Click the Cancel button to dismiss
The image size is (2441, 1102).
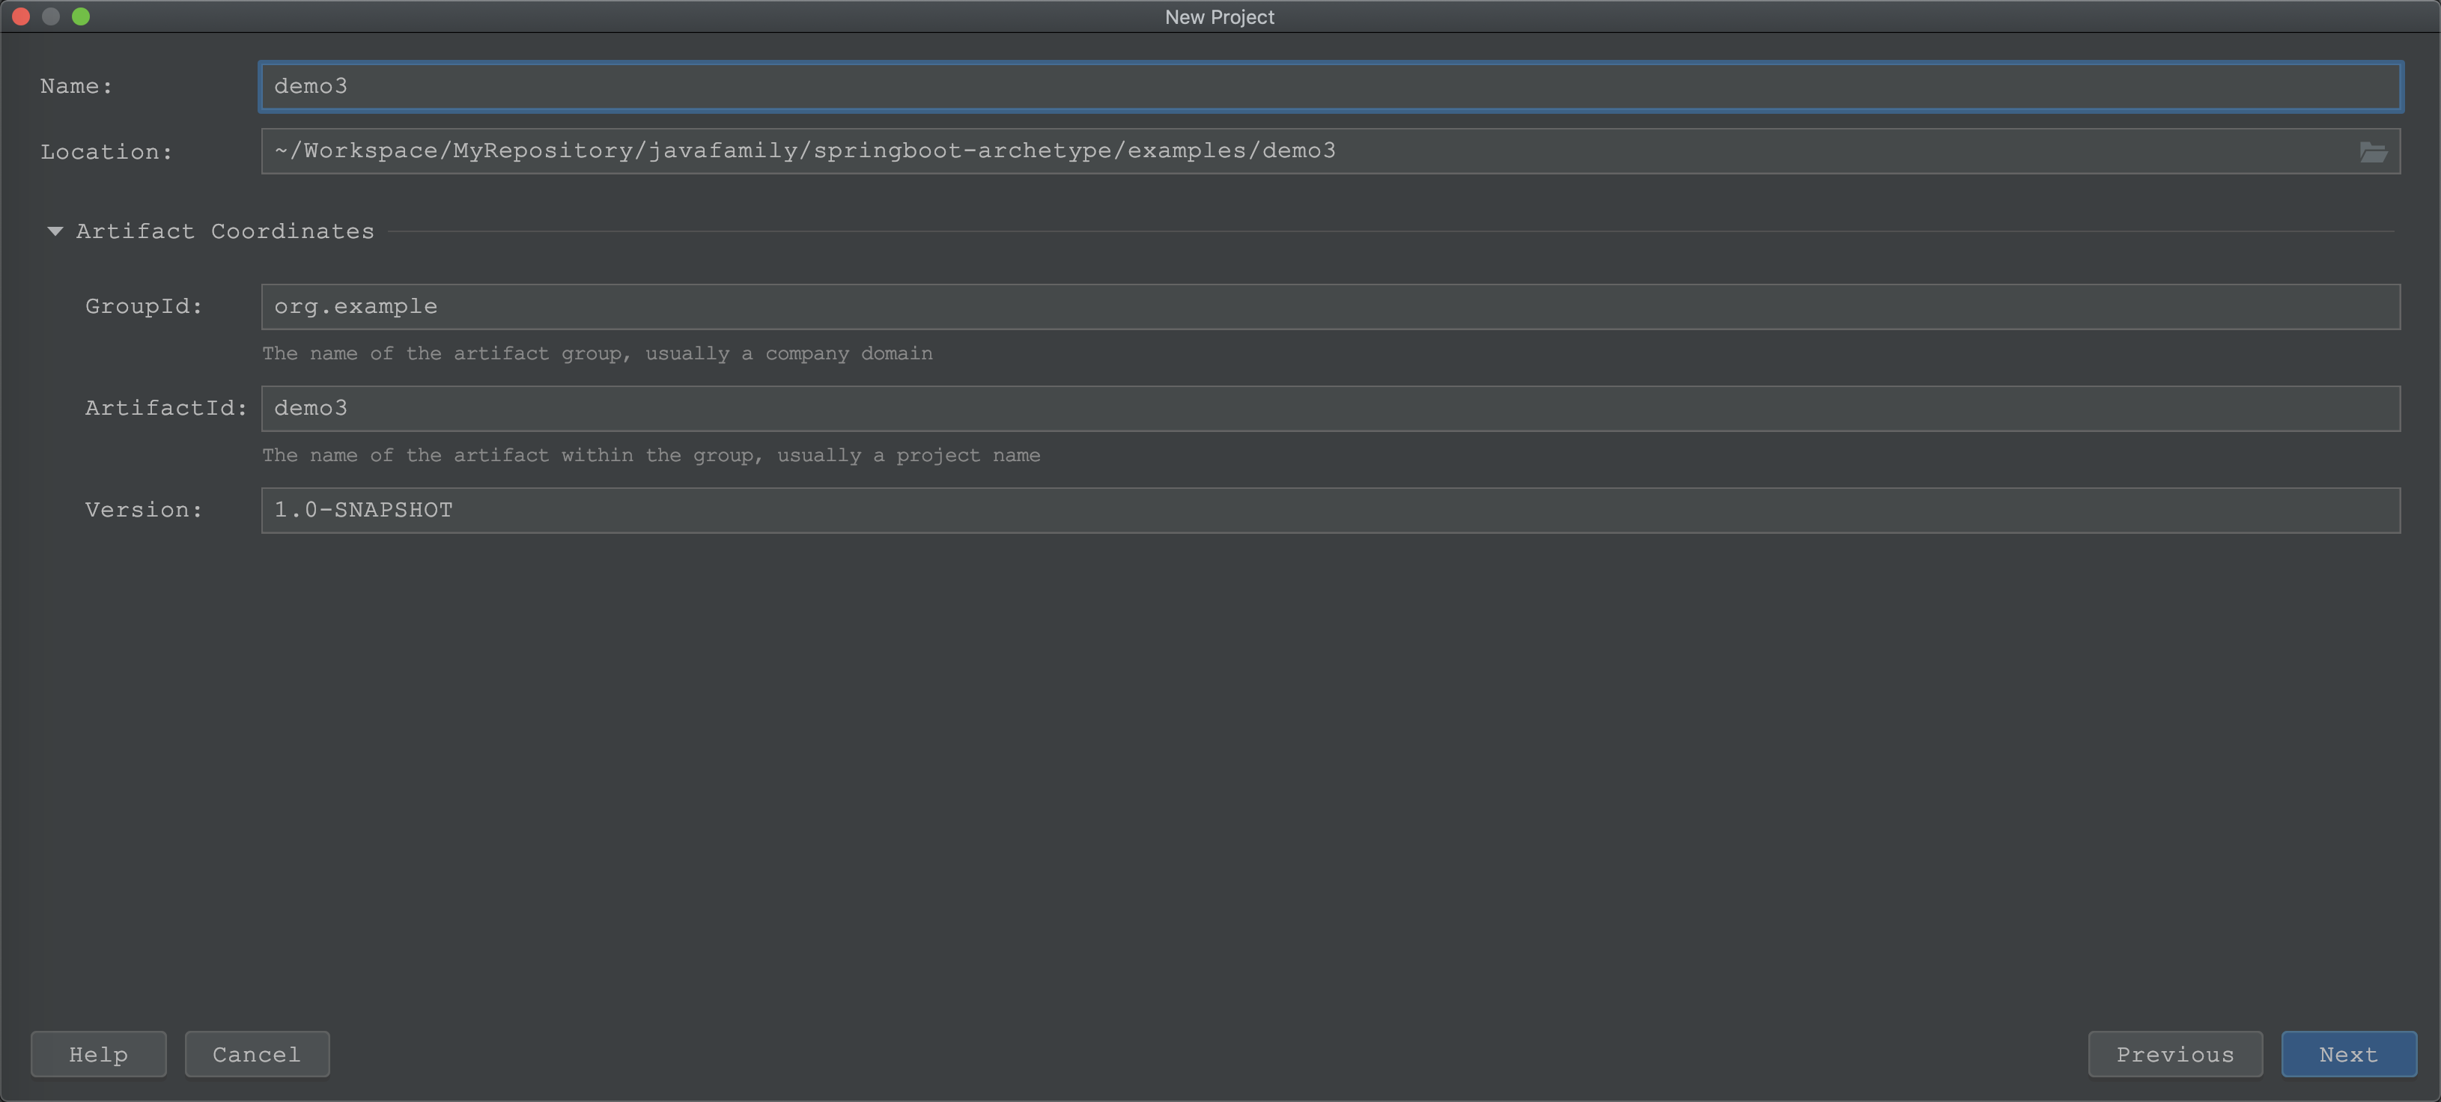tap(255, 1056)
